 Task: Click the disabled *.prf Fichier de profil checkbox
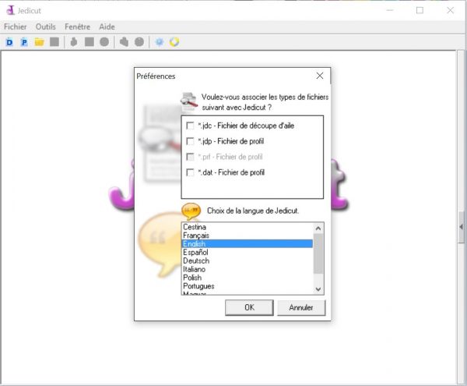point(190,157)
